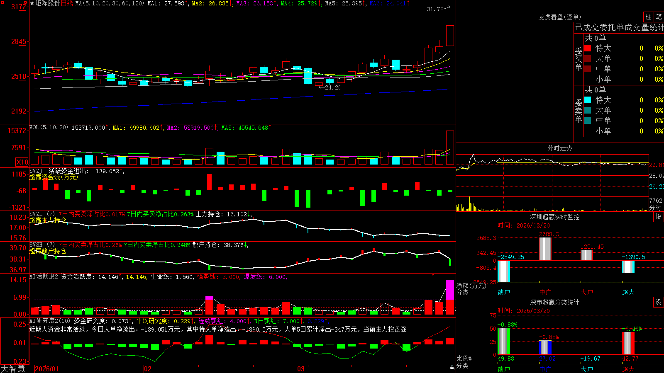
Task: Jump to the 2026/01 date marker
Action: (x=47, y=369)
